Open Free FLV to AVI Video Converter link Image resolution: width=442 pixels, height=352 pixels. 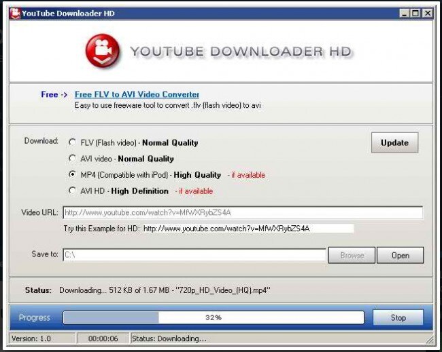click(x=137, y=94)
